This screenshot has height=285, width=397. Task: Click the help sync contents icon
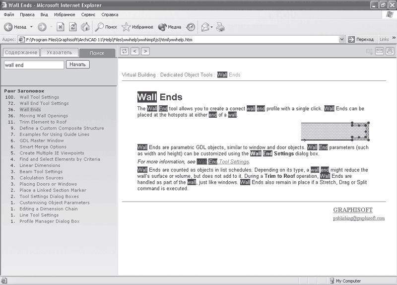coord(124,51)
